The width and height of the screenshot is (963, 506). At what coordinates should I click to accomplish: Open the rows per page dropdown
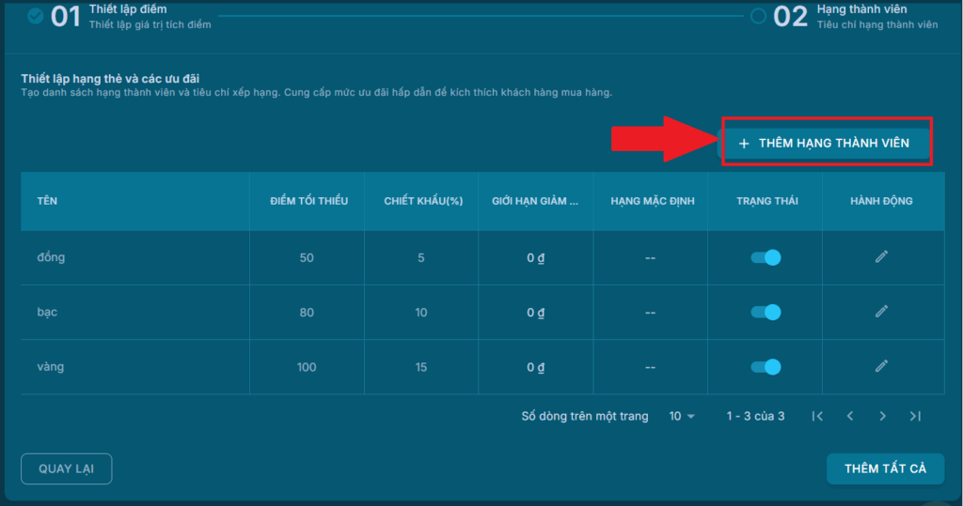coord(682,416)
